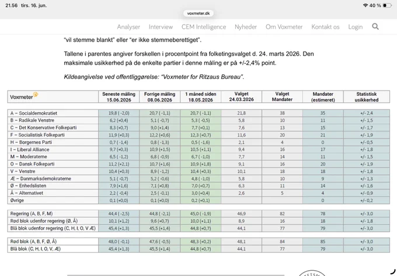Click Dansk Folkeparti latest value 11,2 (+2,1)

coord(119,164)
